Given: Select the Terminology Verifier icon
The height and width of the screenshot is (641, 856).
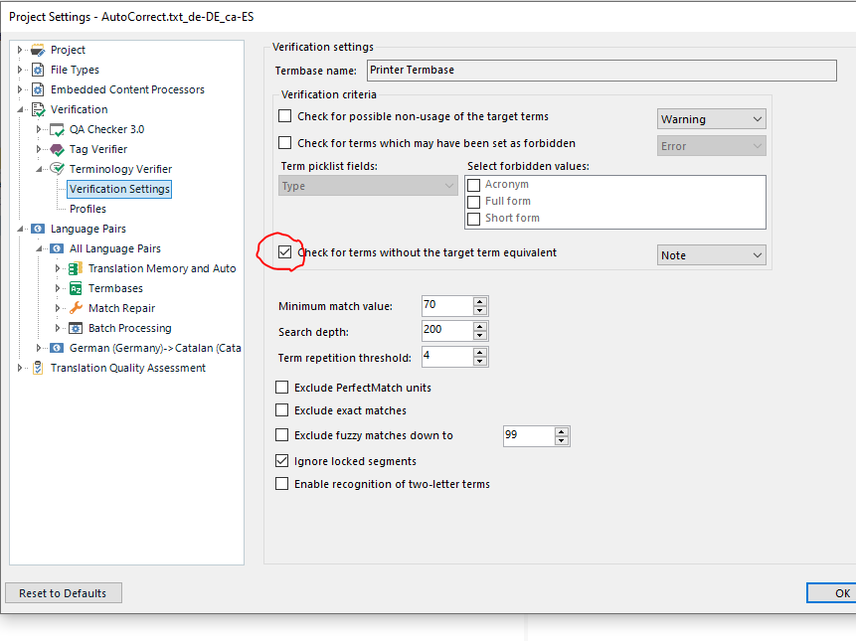Looking at the screenshot, I should (56, 169).
